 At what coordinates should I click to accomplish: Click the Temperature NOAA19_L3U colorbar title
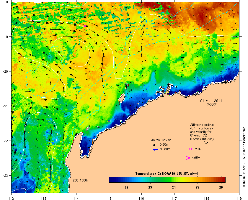(x=167, y=174)
